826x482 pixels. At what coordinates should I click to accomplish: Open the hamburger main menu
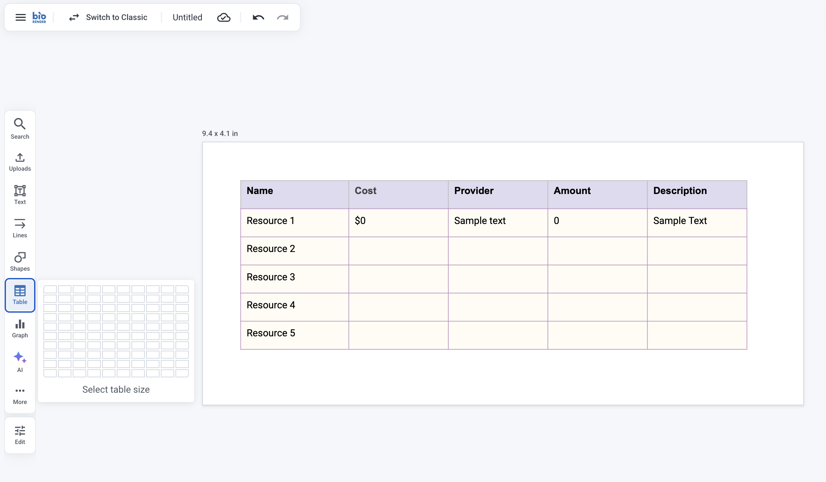click(21, 17)
